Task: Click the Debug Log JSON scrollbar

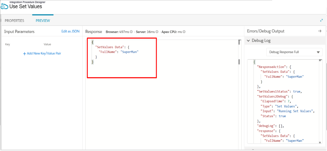Action: click(320, 101)
